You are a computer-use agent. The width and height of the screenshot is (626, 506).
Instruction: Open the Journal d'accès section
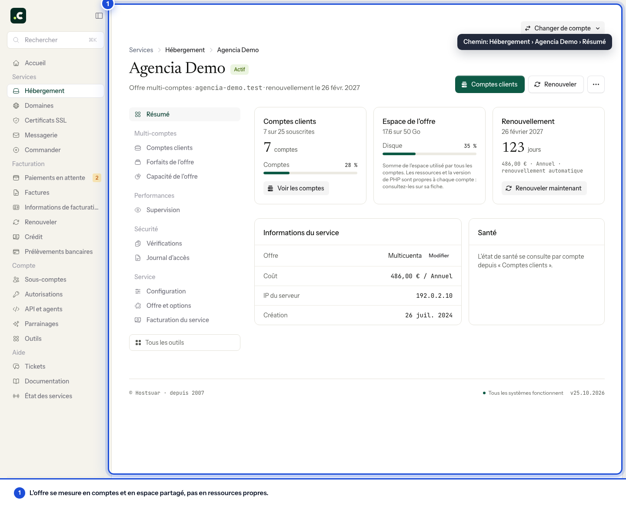click(185, 258)
